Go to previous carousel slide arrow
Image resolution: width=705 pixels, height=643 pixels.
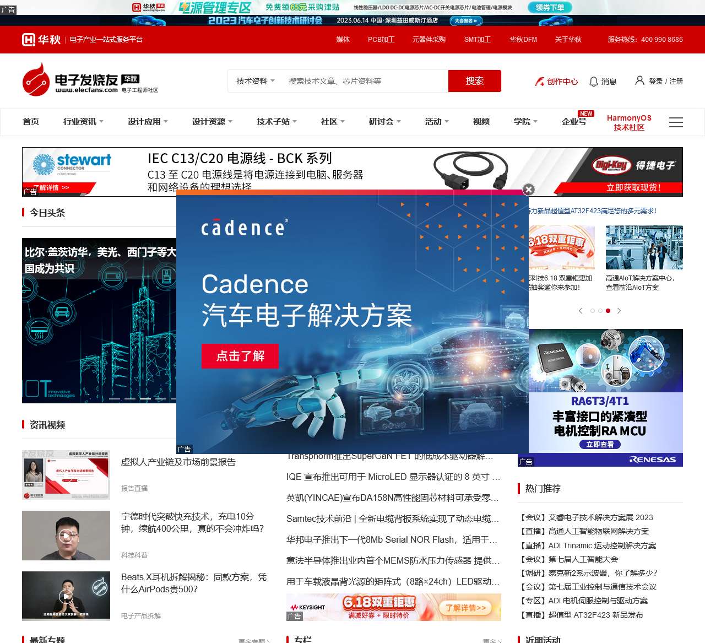pos(581,311)
